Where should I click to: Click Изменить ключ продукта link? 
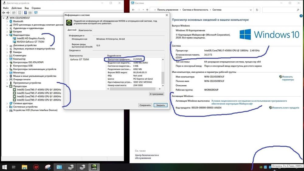tap(285, 108)
